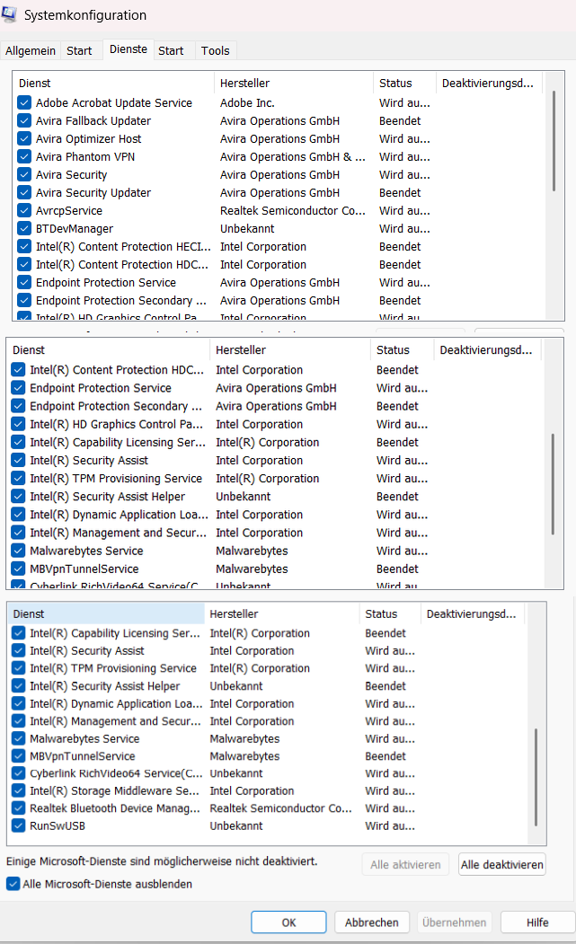This screenshot has width=576, height=944.
Task: Select the Adobe Acrobat Update Service row name
Action: click(x=114, y=103)
